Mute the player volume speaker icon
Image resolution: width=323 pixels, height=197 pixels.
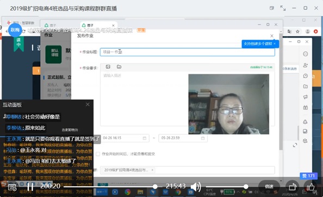(x=196, y=187)
